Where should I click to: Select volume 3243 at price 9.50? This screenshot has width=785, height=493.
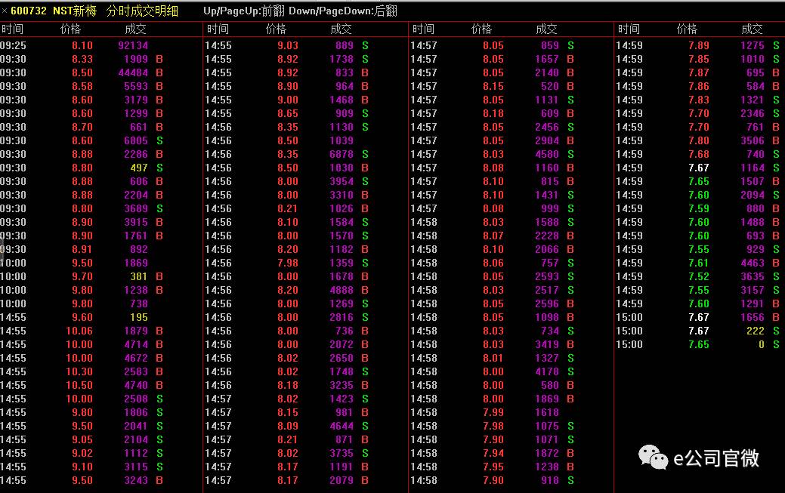[136, 480]
